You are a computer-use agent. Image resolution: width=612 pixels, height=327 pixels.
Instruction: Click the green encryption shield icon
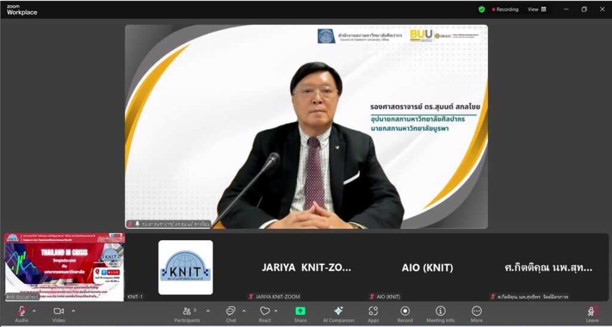[x=482, y=9]
